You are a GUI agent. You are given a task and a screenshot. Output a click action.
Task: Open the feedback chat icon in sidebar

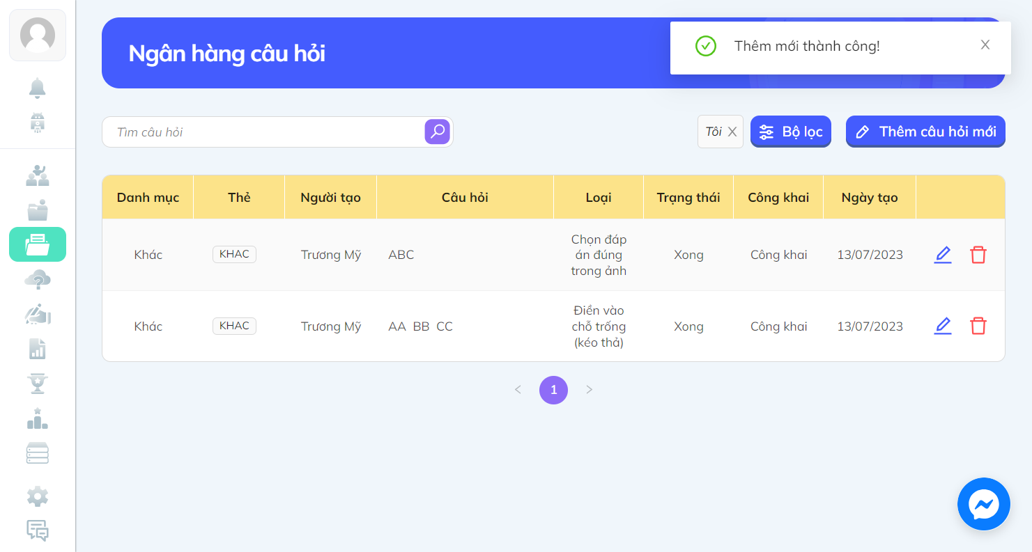(x=38, y=530)
